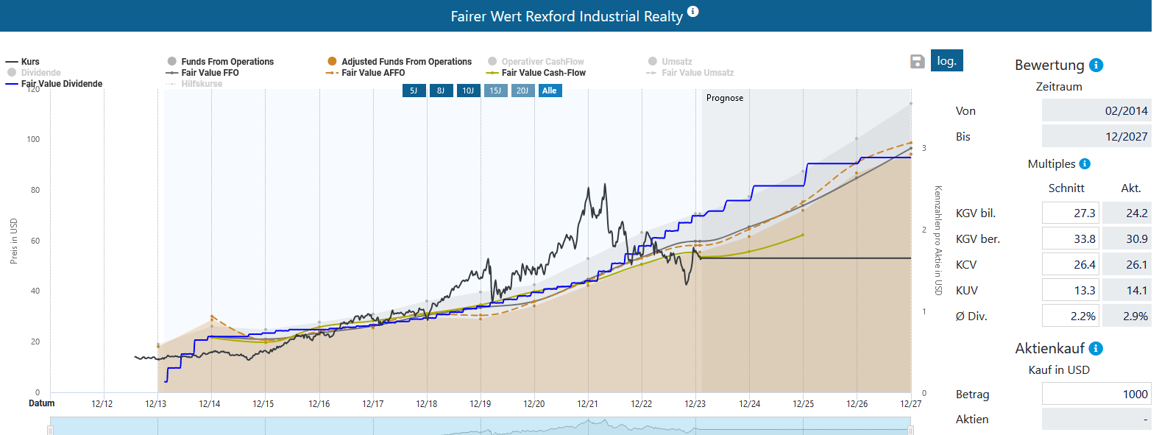Select the 20J range button
This screenshot has width=1159, height=435.
(522, 91)
